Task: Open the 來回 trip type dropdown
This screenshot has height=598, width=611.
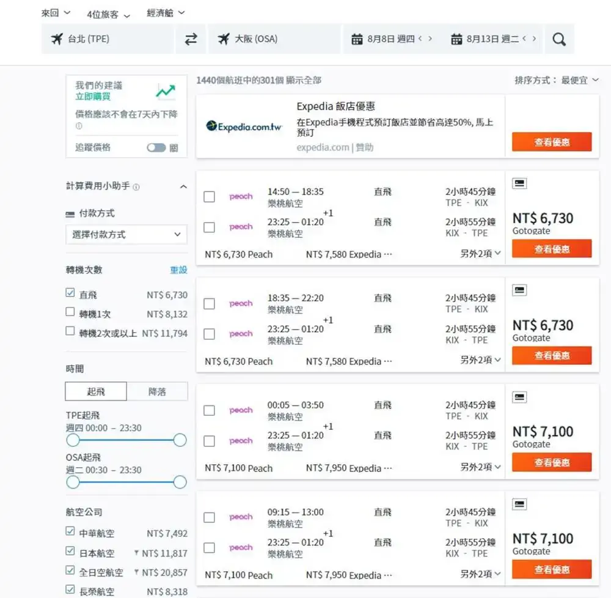Action: point(56,13)
